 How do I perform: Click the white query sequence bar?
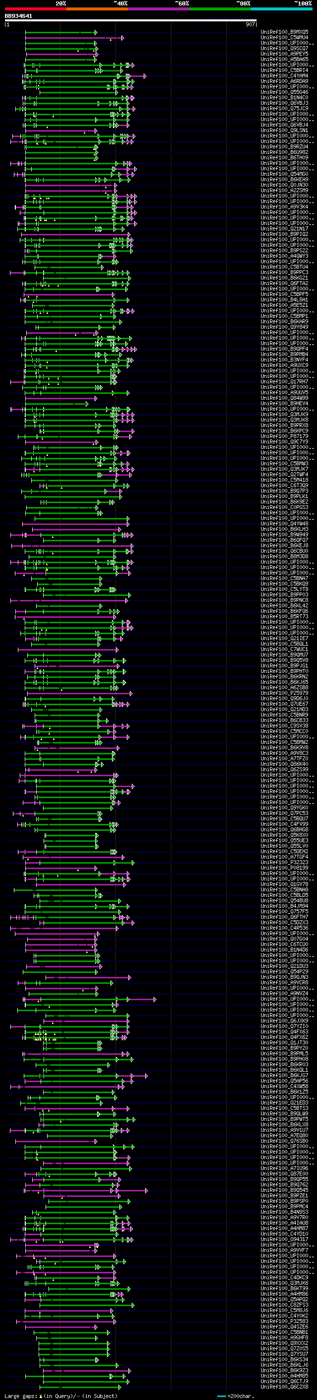[131, 21]
